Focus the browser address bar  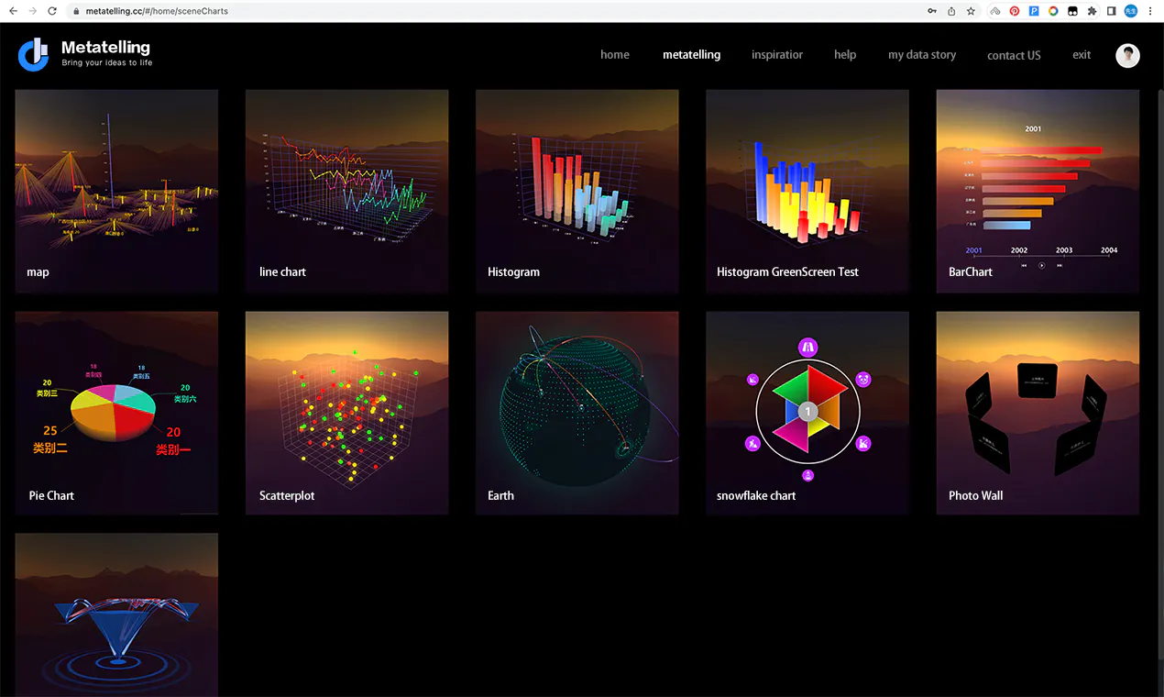pos(495,11)
